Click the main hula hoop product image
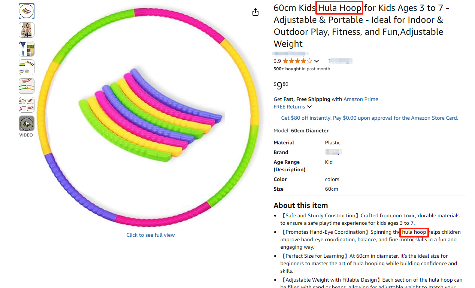 [150, 117]
